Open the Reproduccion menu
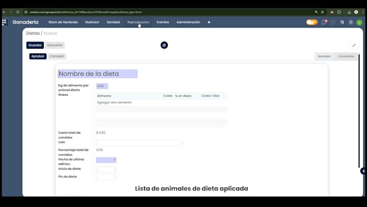This screenshot has height=207, width=367. (138, 22)
